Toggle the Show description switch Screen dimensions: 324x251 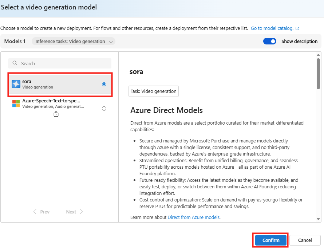tap(270, 41)
